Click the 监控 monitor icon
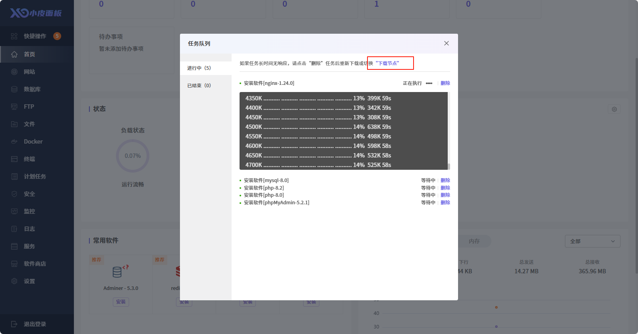Viewport: 638px width, 334px height. pyautogui.click(x=14, y=211)
